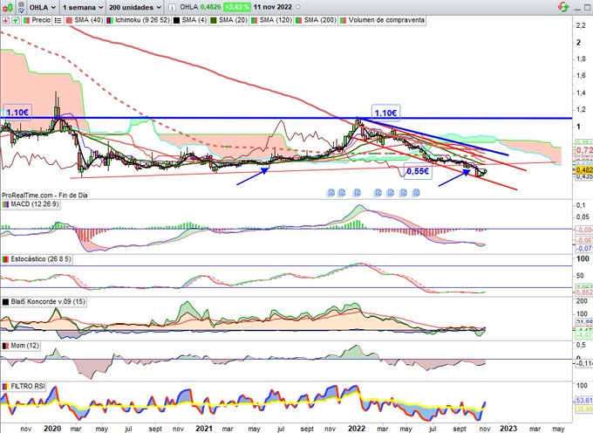Image resolution: width=593 pixels, height=433 pixels.
Task: Click the 2020 year label on time axis
Action: (x=52, y=428)
